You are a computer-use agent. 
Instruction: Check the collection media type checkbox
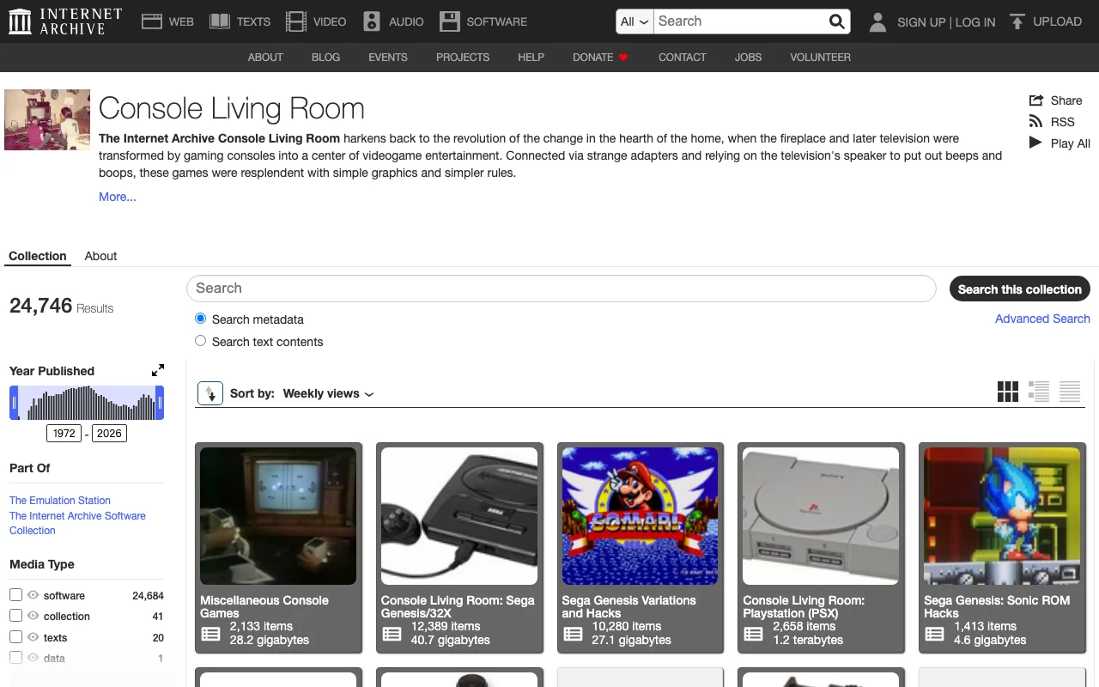coord(15,616)
